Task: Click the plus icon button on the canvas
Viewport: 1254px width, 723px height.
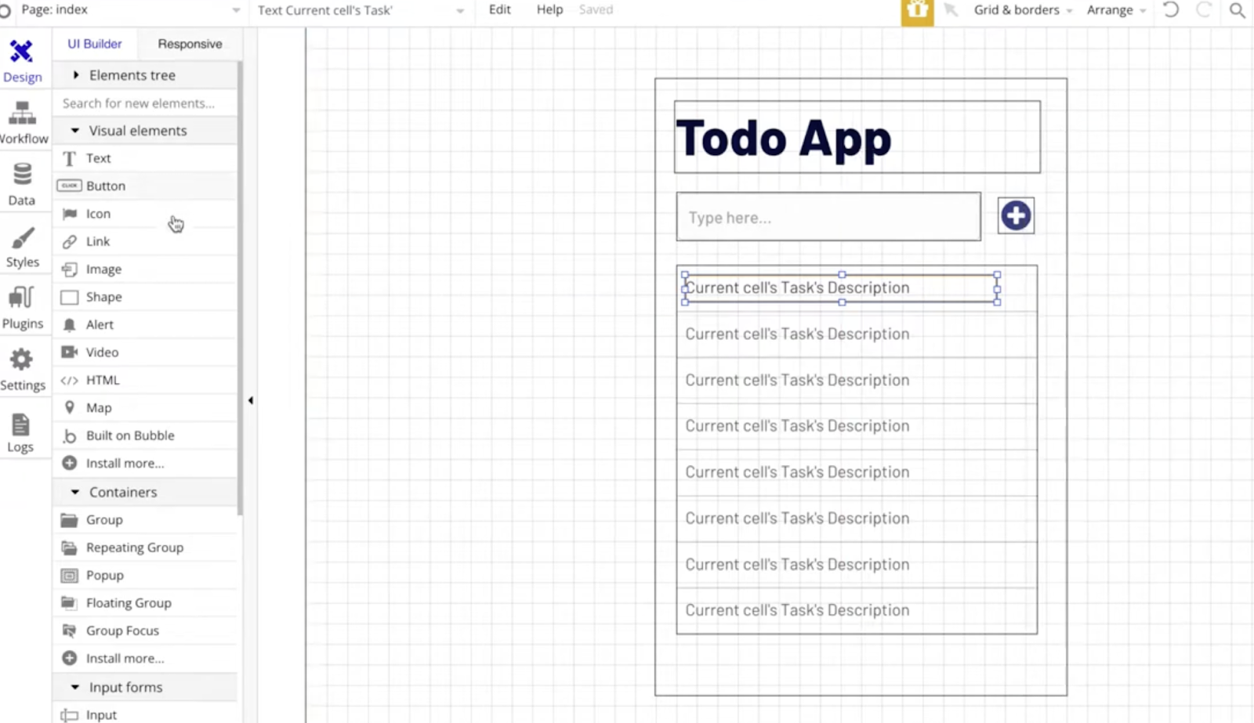Action: pyautogui.click(x=1016, y=215)
